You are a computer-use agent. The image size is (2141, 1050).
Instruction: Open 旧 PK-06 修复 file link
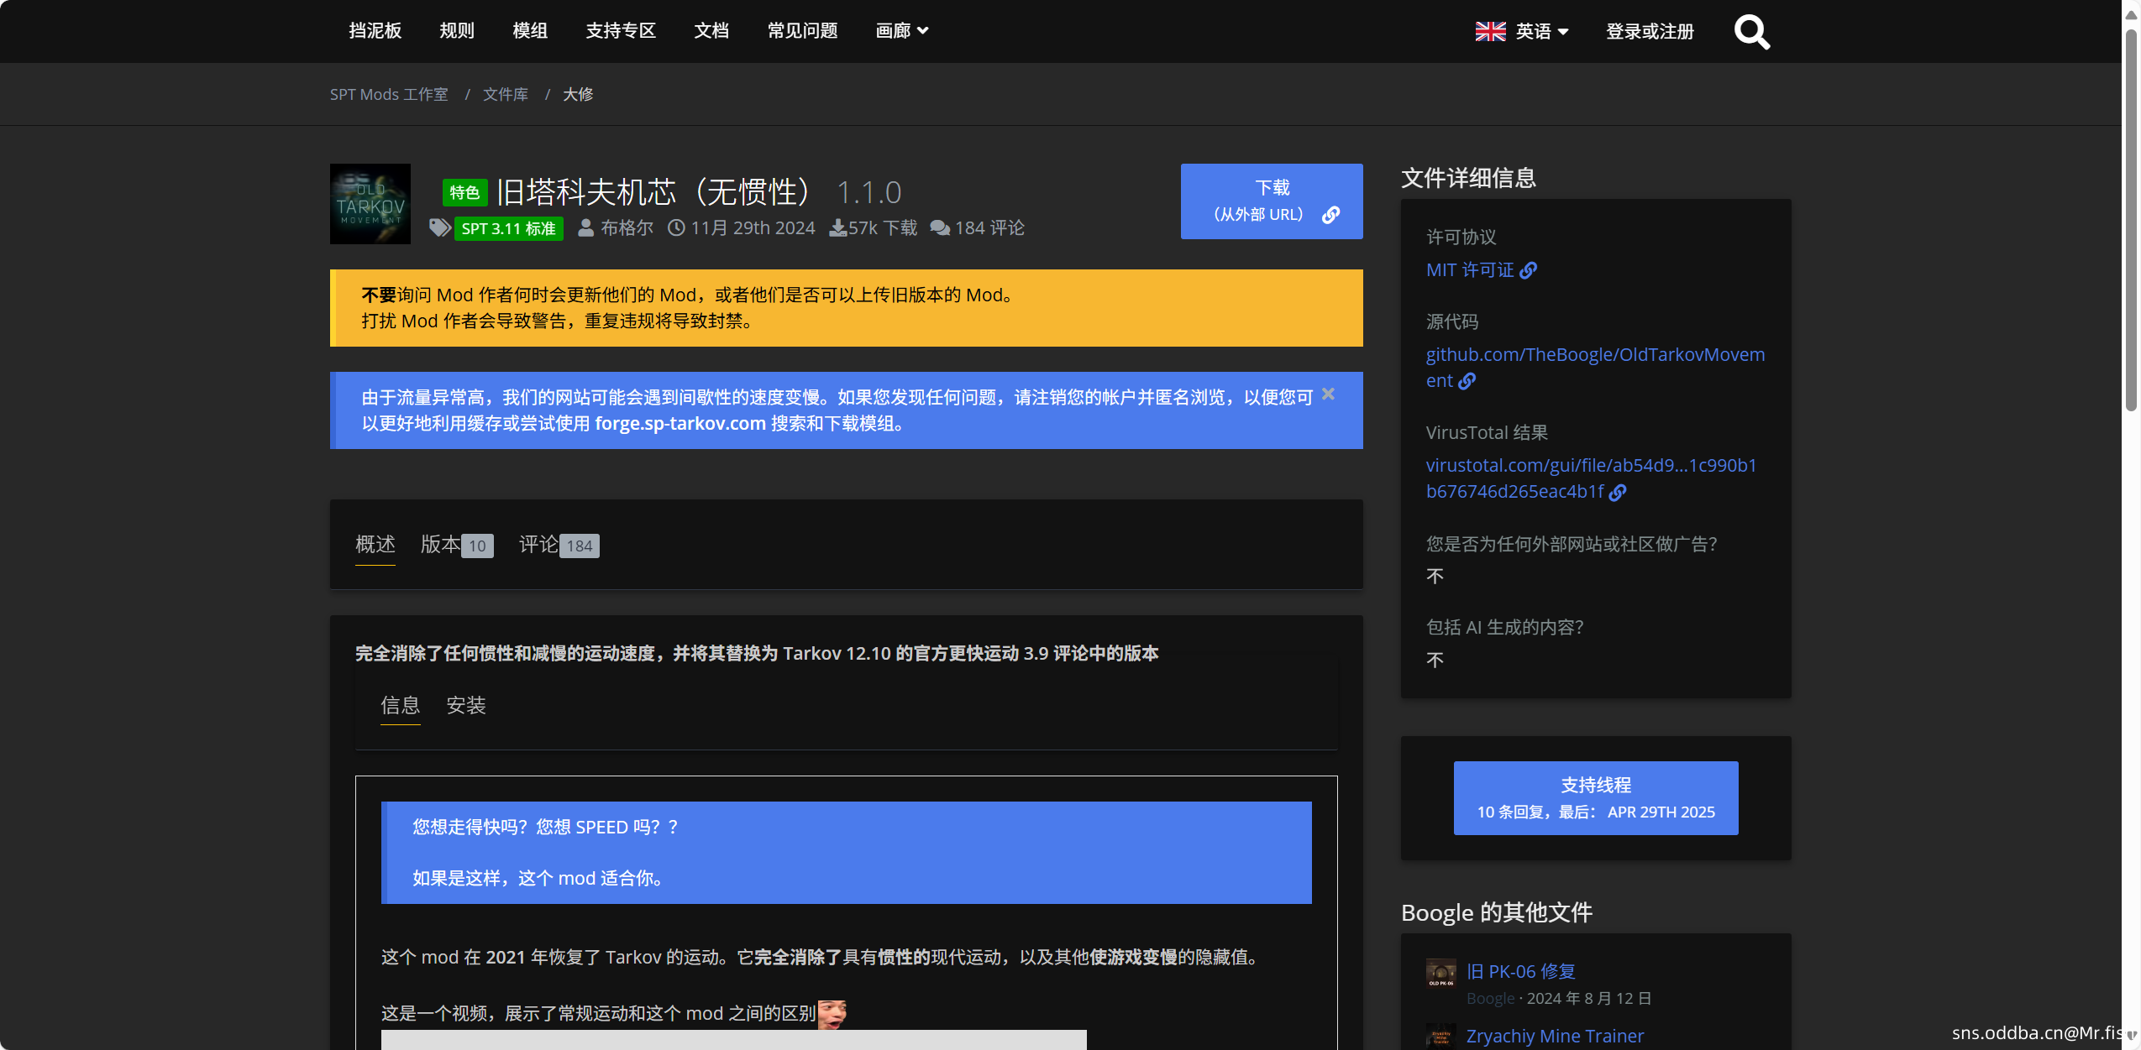(1521, 972)
